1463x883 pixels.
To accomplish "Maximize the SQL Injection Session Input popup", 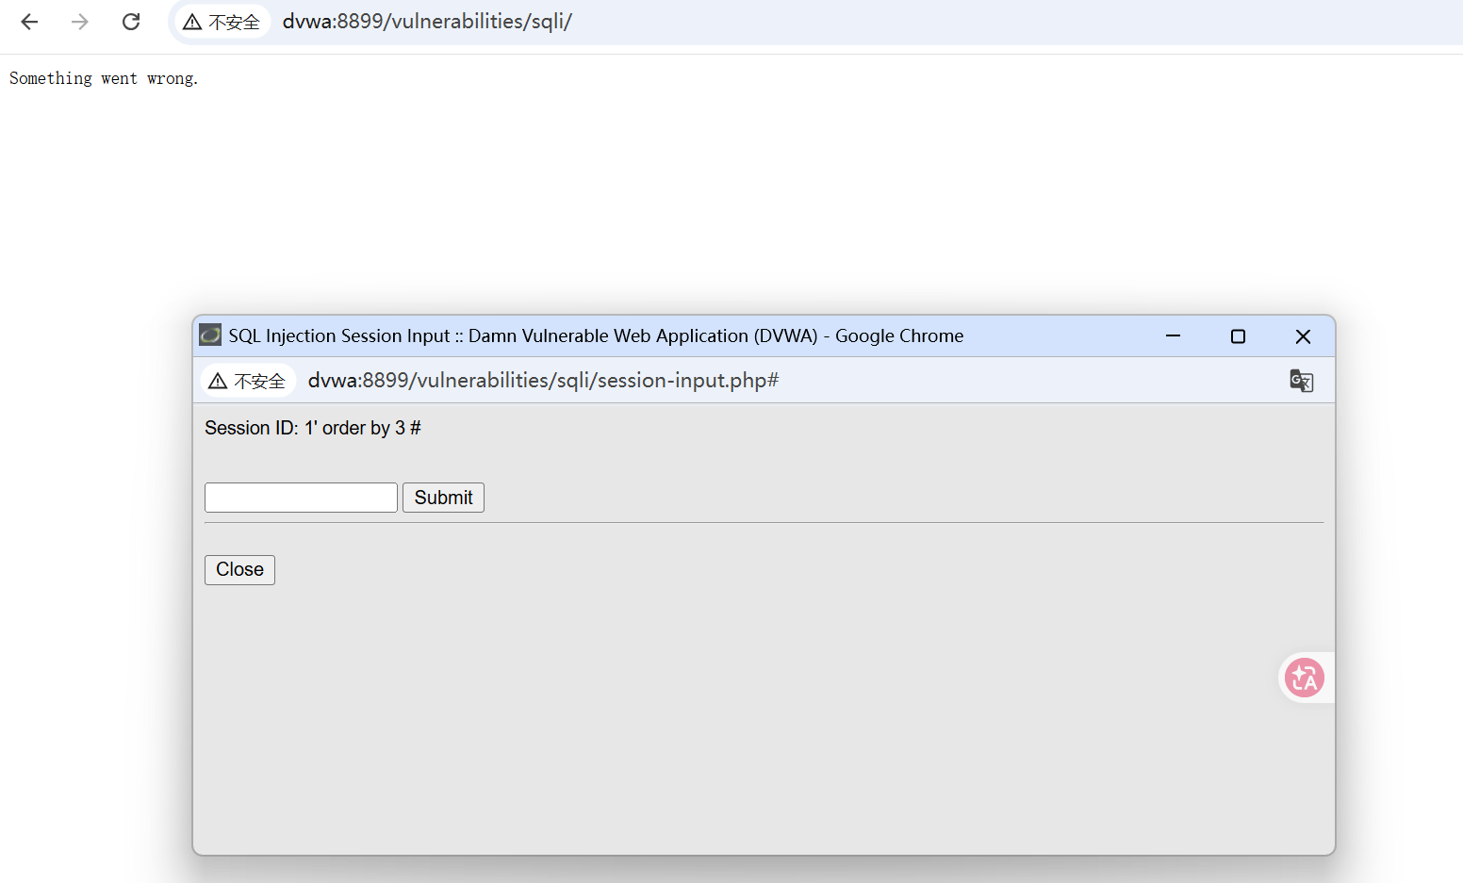I will coord(1239,336).
